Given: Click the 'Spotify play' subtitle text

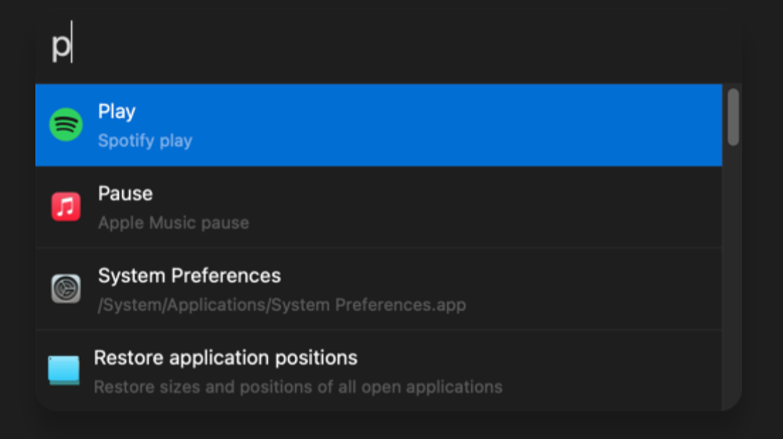Looking at the screenshot, I should pos(145,141).
